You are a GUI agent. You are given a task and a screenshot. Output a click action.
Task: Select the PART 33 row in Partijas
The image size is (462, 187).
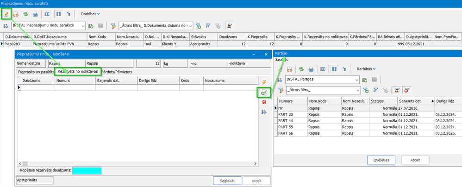point(368,114)
